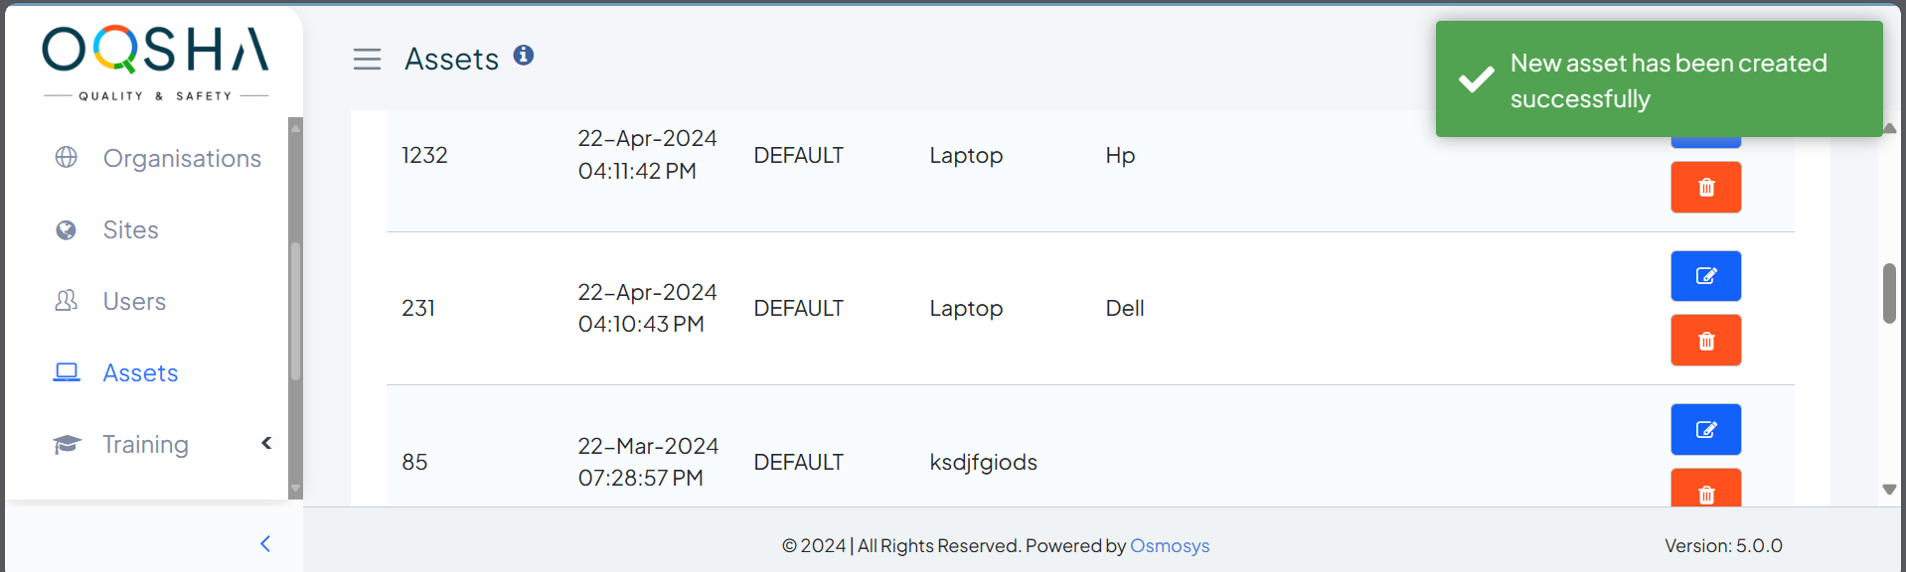Click the hamburger menu icon
The width and height of the screenshot is (1906, 572).
[367, 60]
